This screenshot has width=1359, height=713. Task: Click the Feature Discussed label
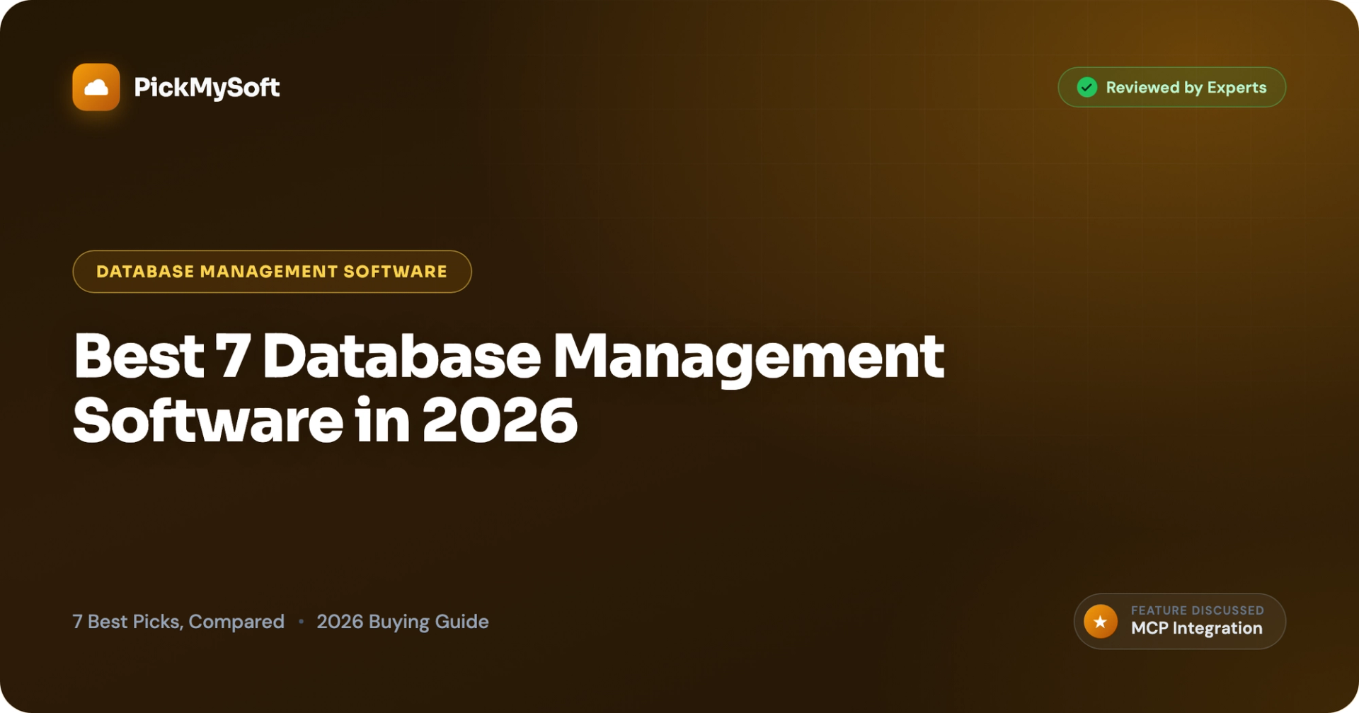click(x=1198, y=610)
